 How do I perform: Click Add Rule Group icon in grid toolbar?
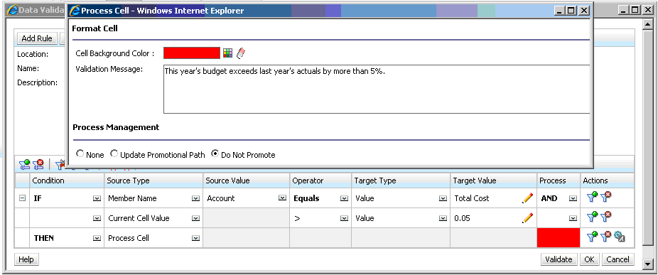(25, 164)
